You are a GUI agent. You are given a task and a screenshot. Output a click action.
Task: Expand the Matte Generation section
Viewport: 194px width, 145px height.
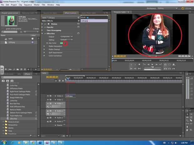click(x=44, y=46)
